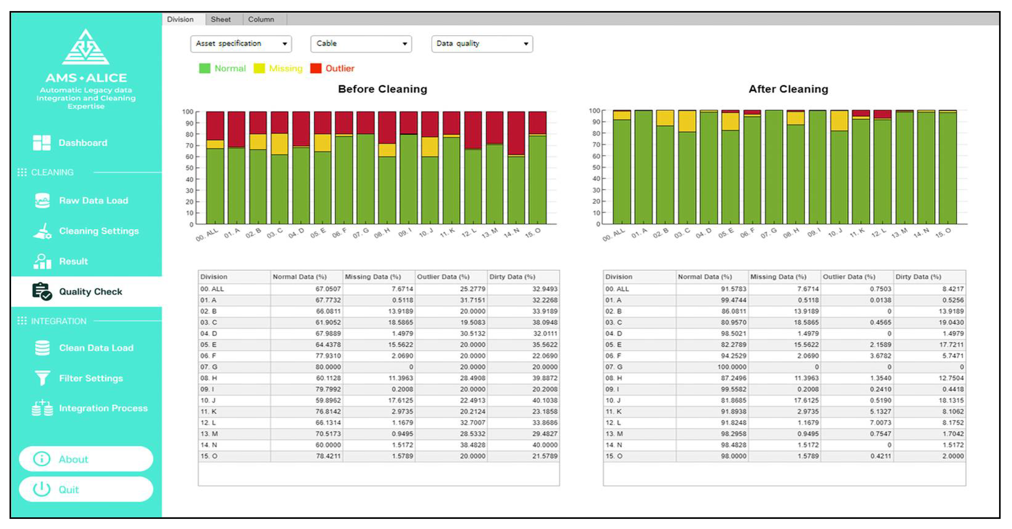Open the Cable dropdown

click(x=361, y=44)
